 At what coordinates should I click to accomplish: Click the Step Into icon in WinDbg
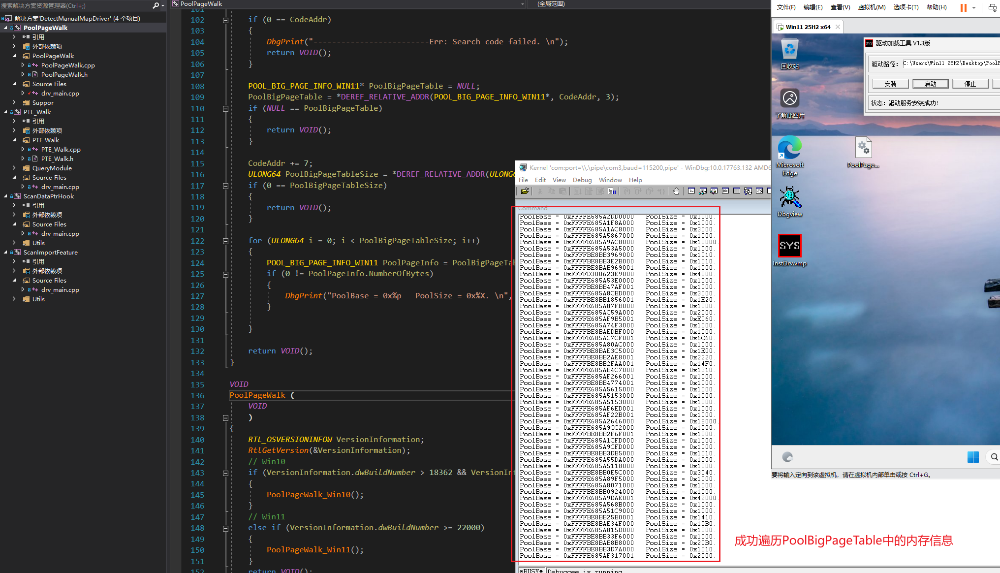tap(627, 191)
